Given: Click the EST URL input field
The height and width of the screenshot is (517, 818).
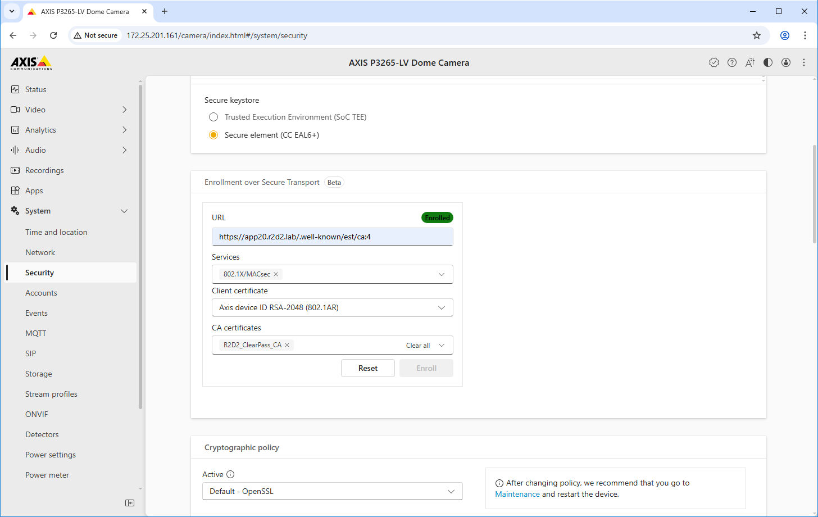Looking at the screenshot, I should [x=332, y=237].
